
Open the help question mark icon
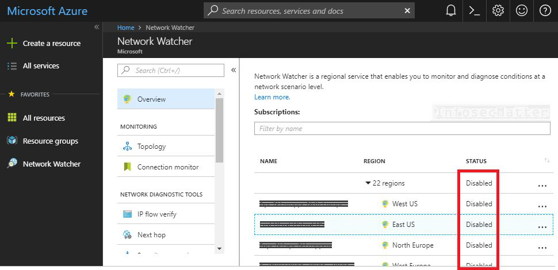click(545, 11)
